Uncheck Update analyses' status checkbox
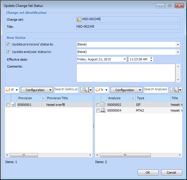Image resolution: width=187 pixels, height=180 pixels. coord(8,52)
